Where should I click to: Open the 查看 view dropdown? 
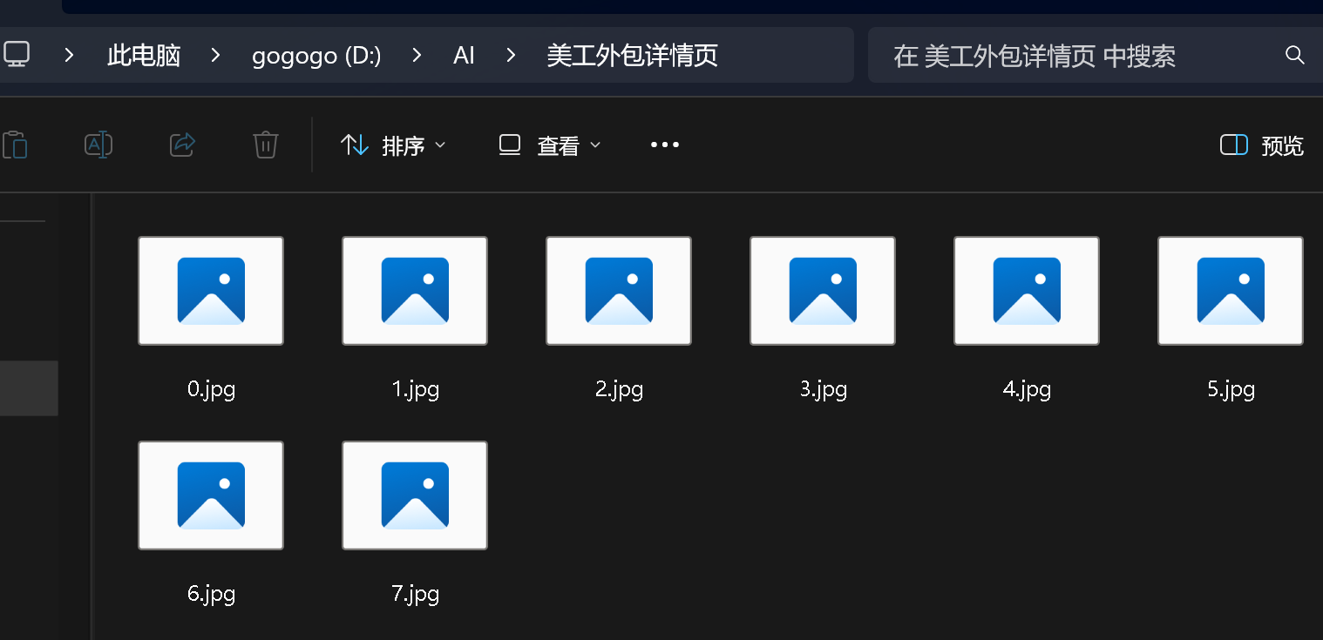point(561,145)
